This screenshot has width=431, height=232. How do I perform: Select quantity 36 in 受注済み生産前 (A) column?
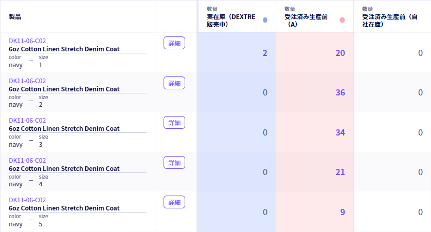click(x=340, y=92)
